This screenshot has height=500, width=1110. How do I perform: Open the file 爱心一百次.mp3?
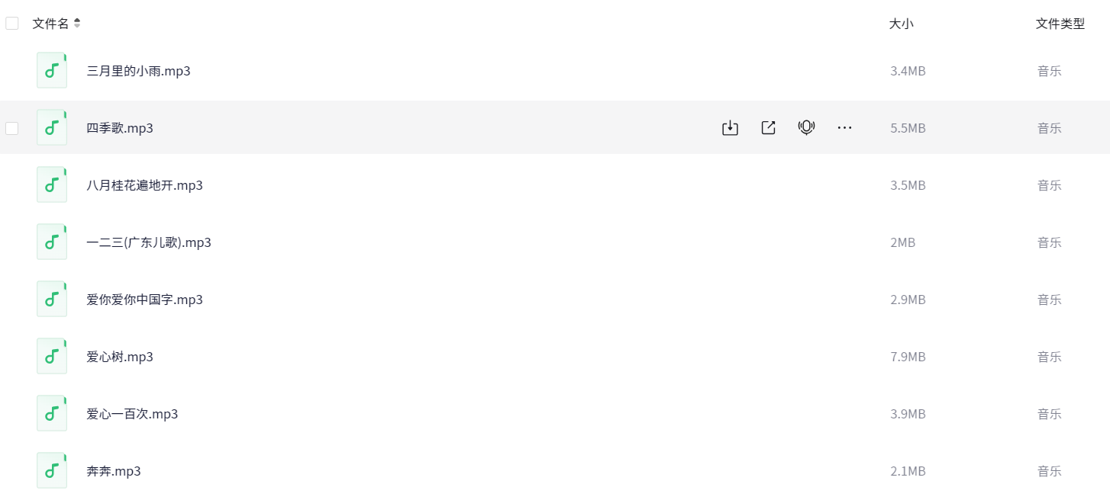pos(132,414)
